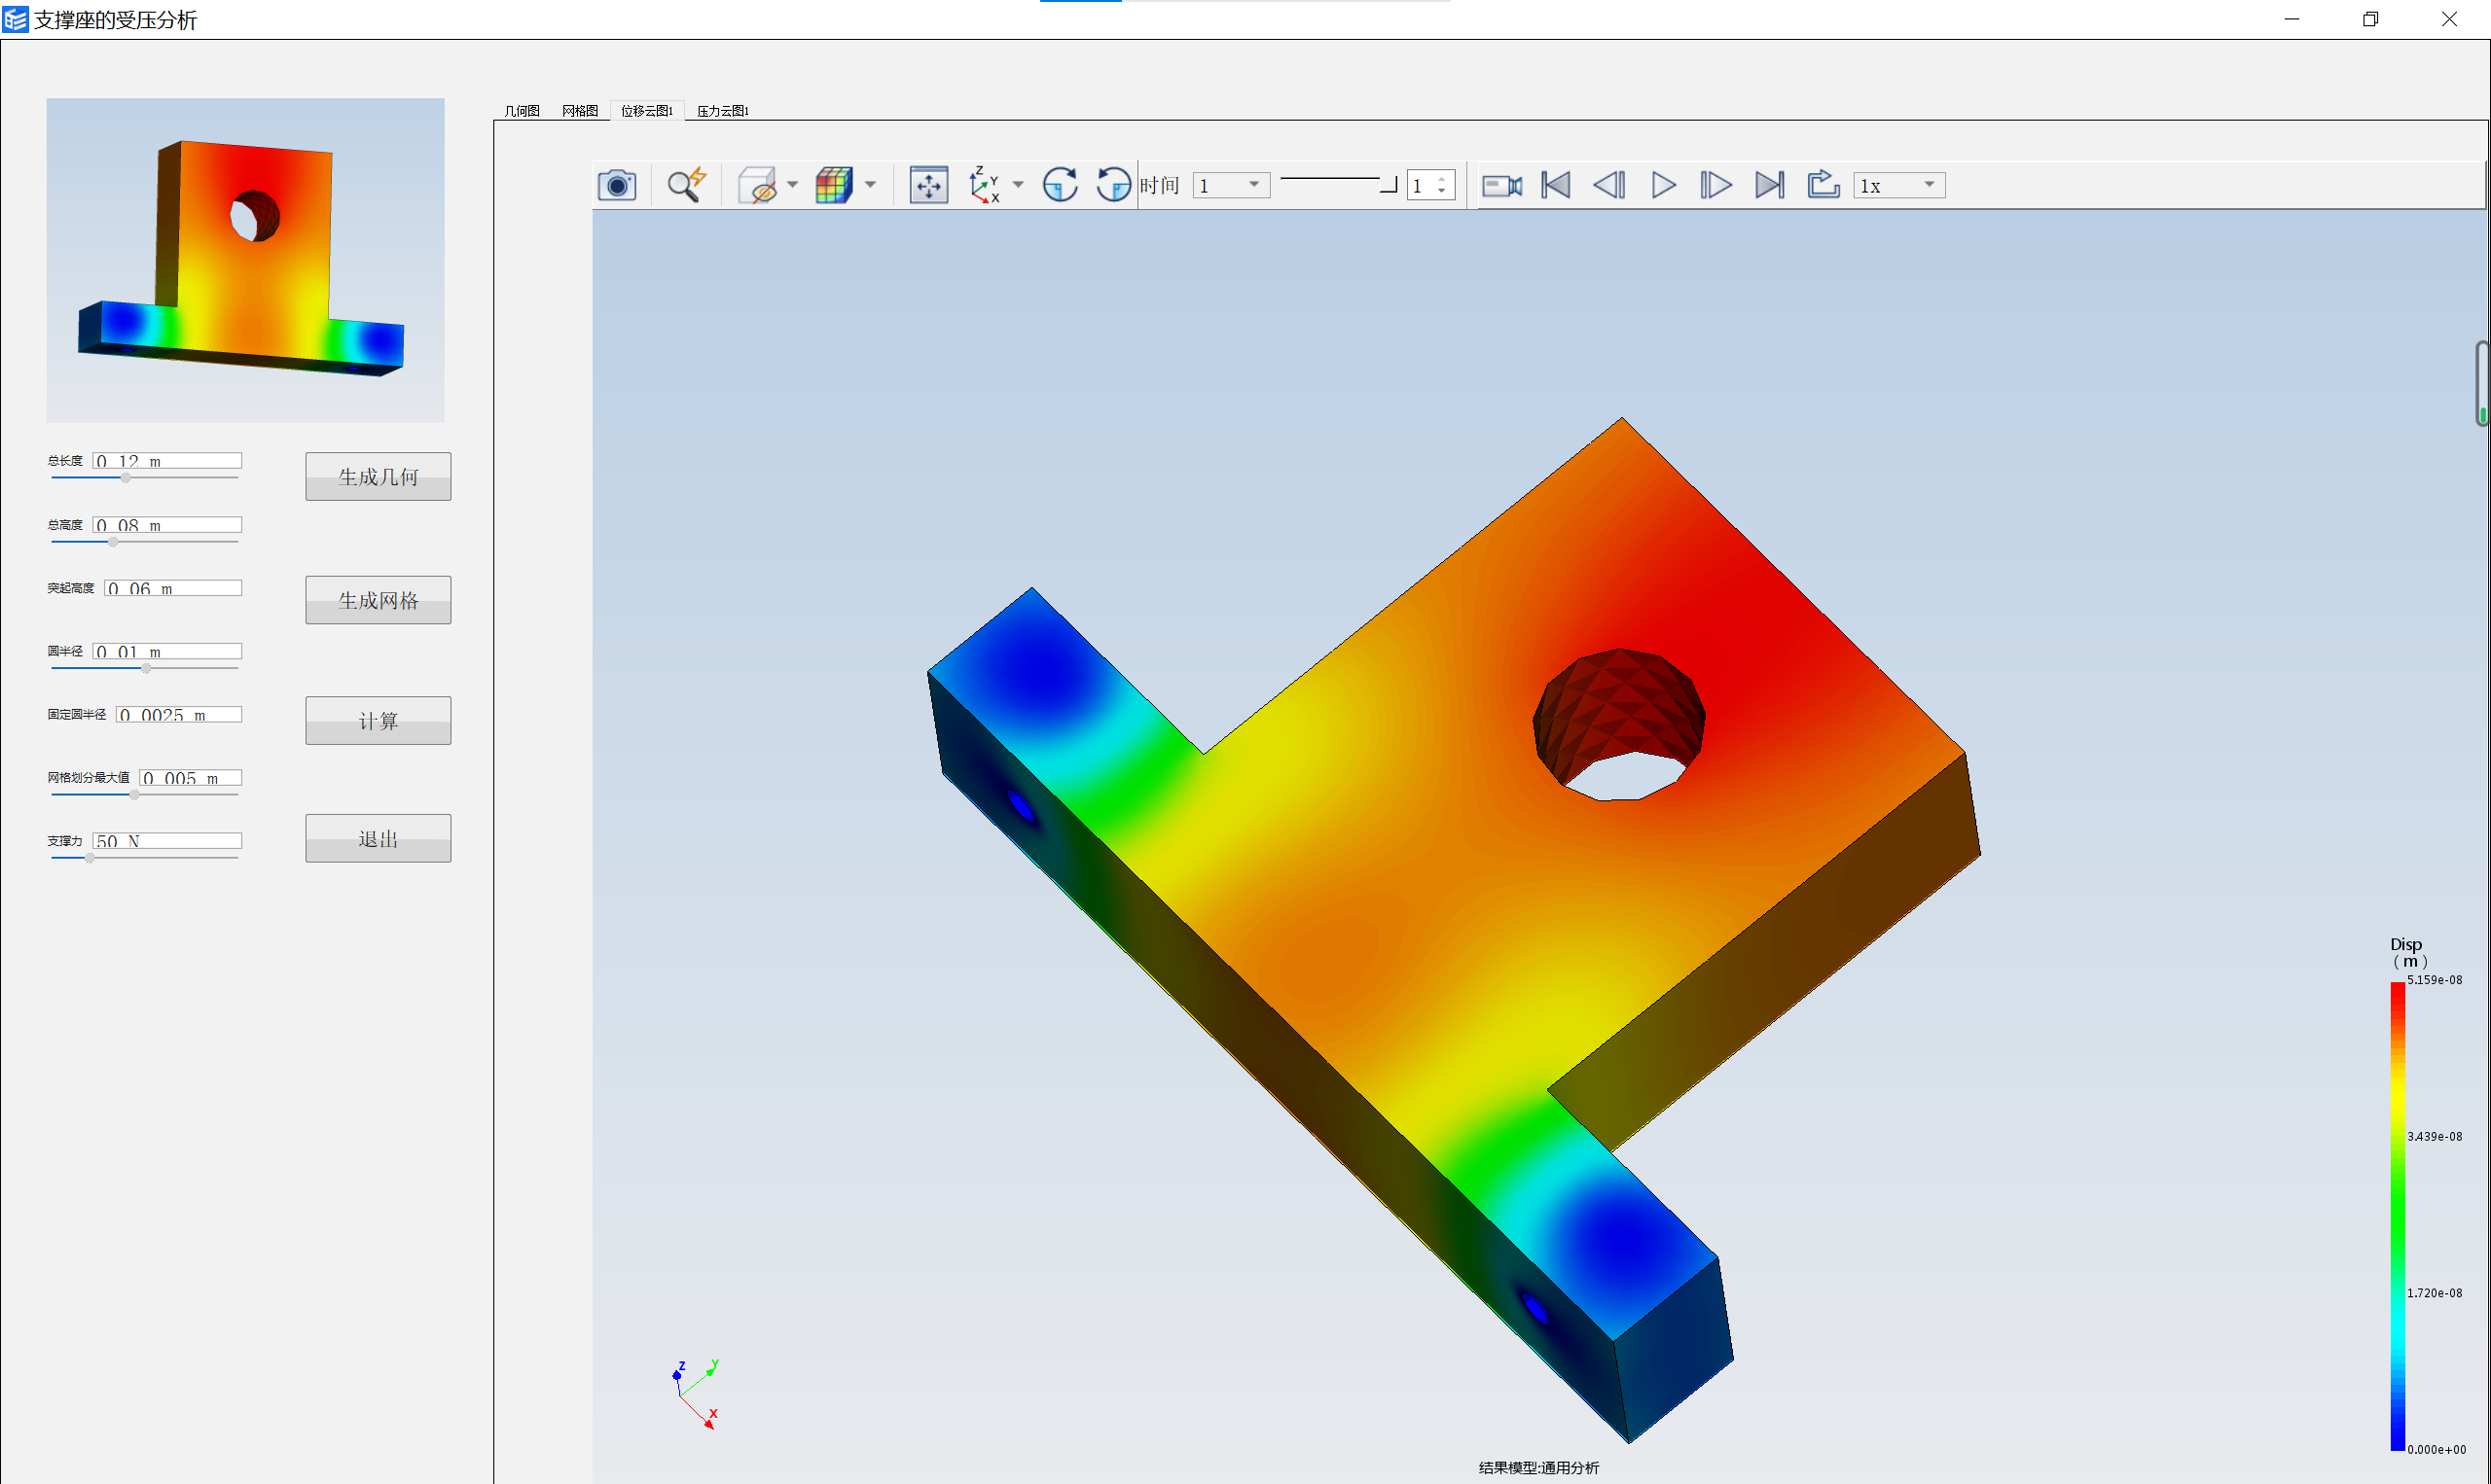Select the zoom/magnify tool icon
Viewport: 2491px width, 1484px height.
[x=687, y=186]
